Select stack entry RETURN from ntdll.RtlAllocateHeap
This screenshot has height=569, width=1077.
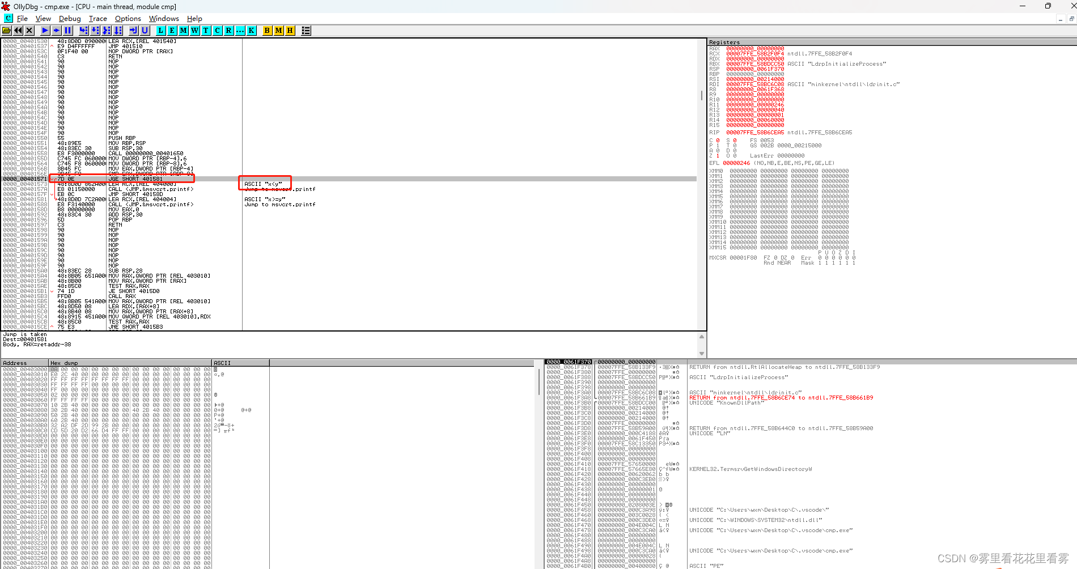coord(785,367)
